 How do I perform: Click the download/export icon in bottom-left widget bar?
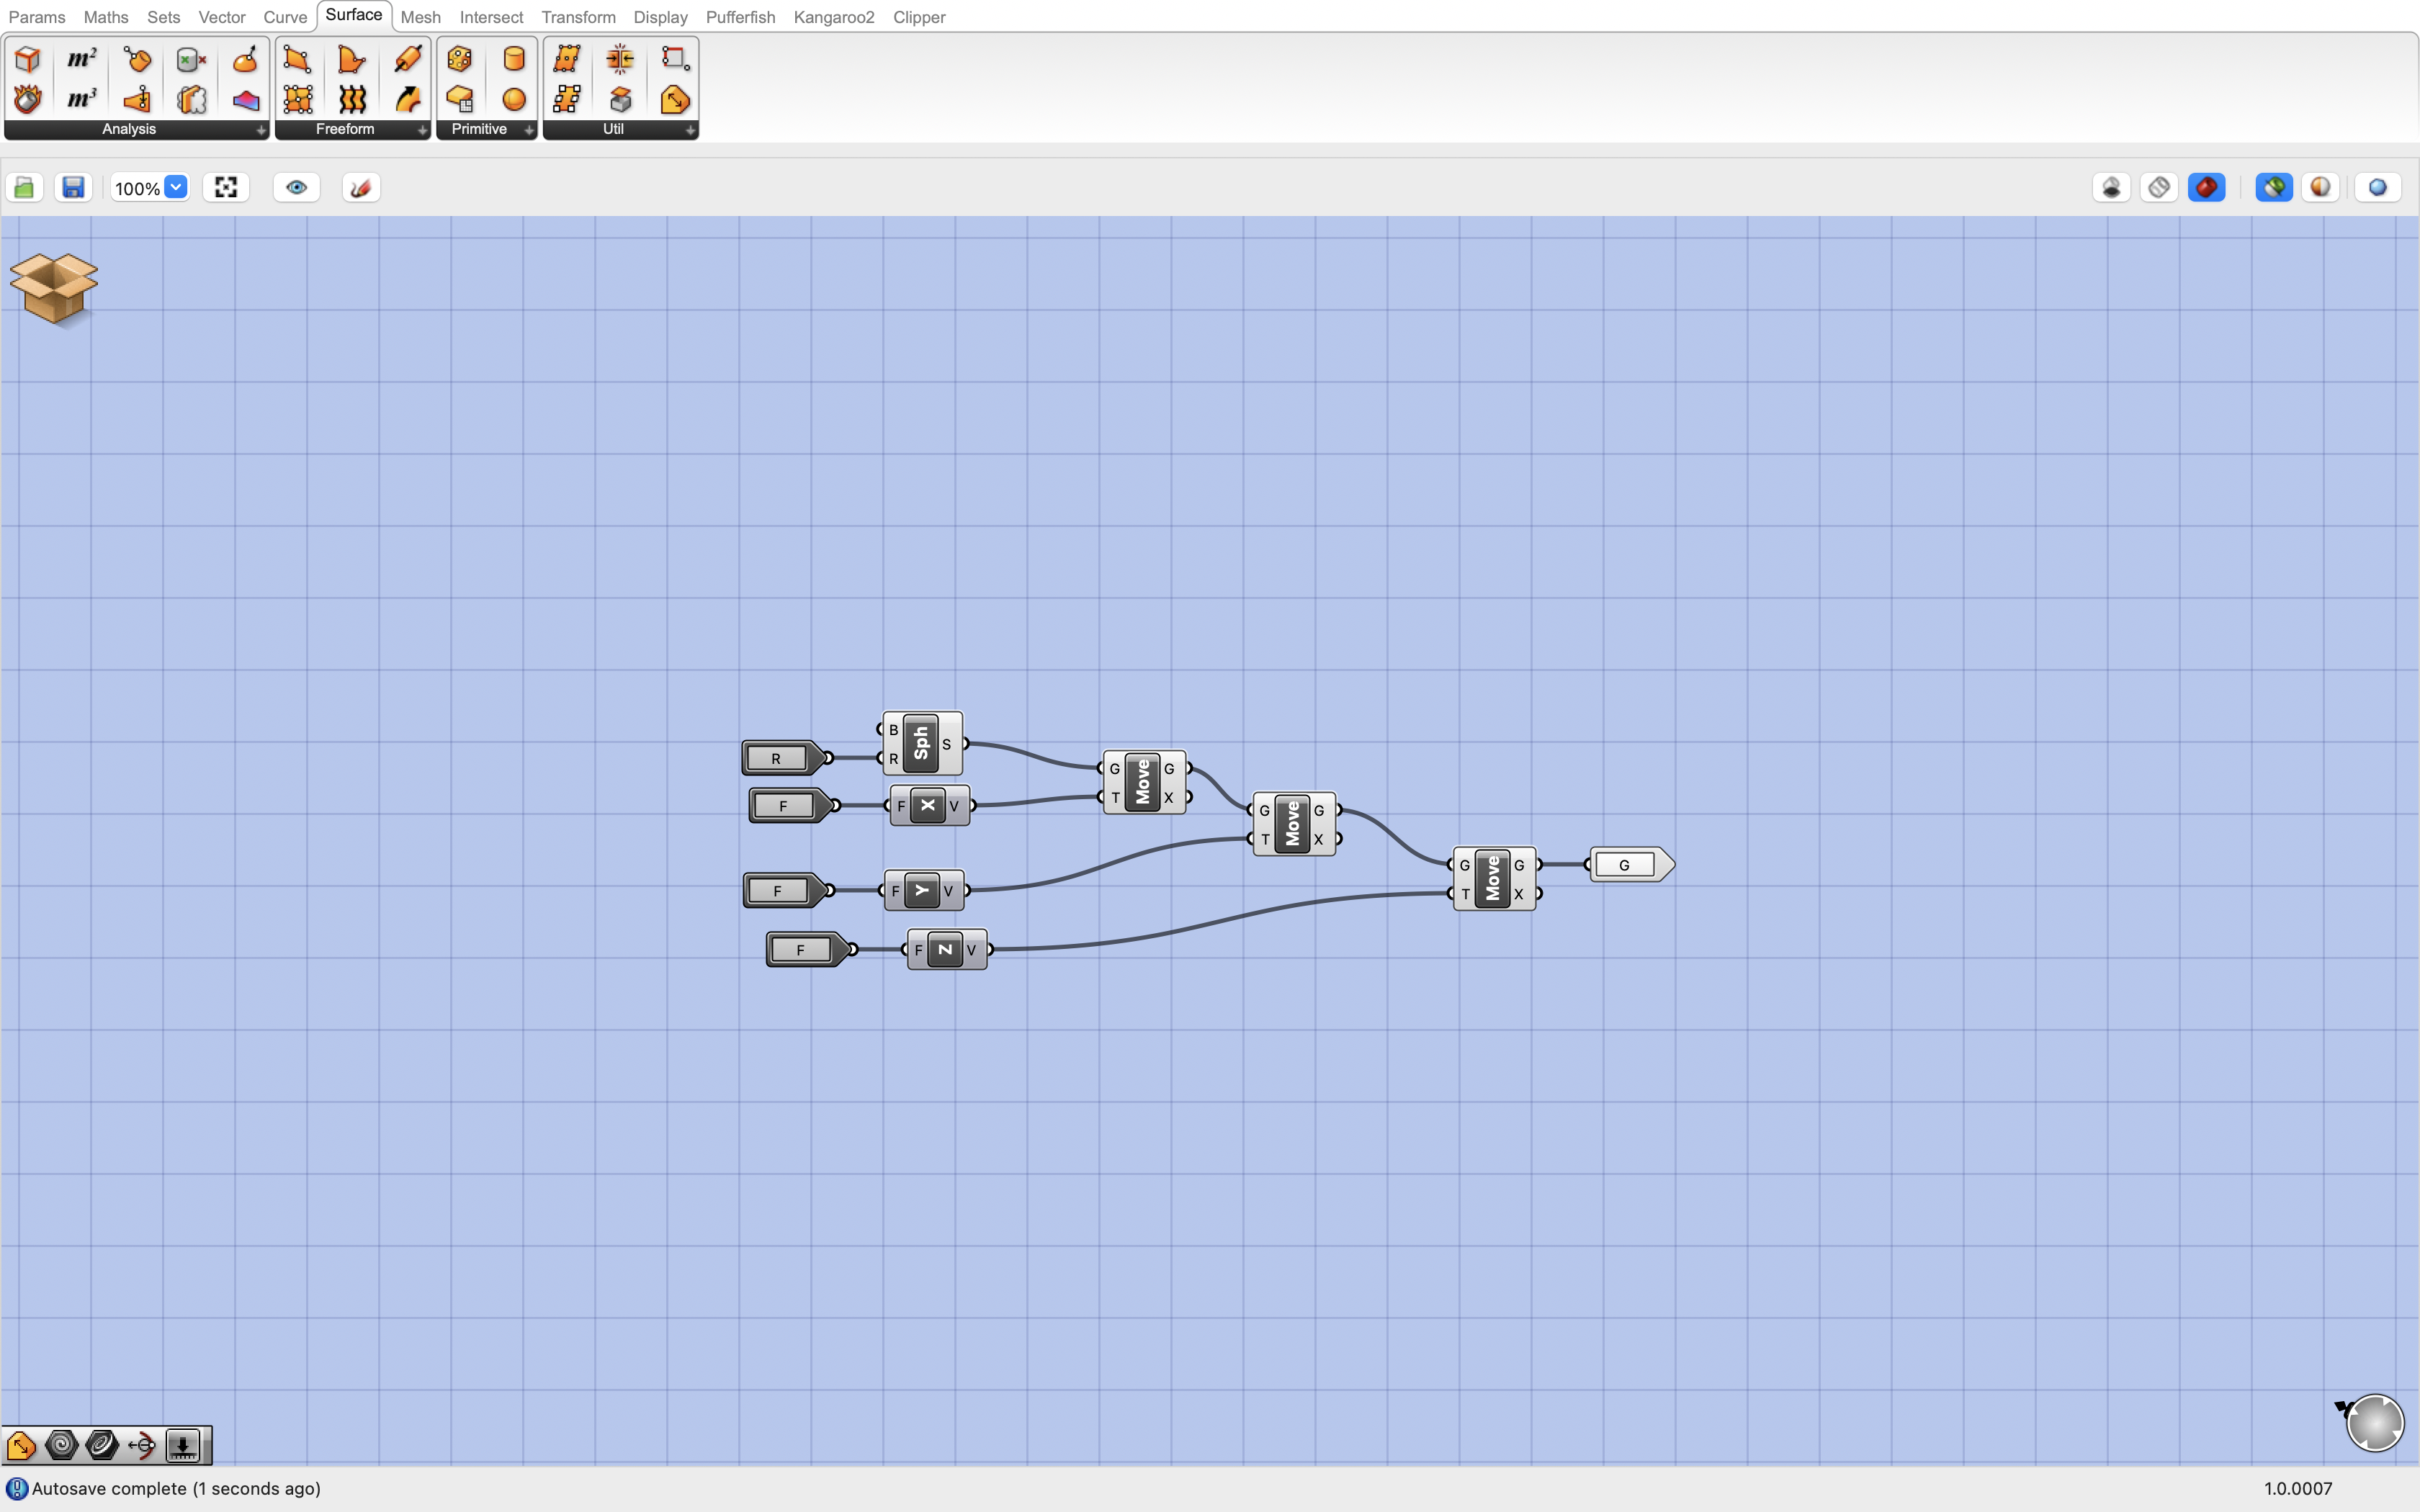tap(183, 1444)
